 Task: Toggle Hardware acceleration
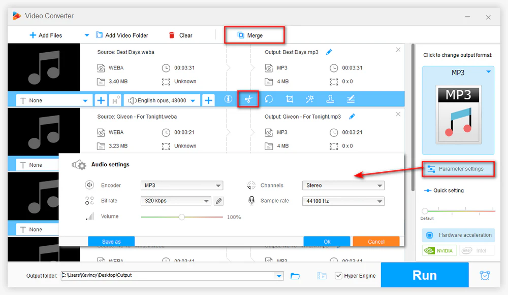click(458, 235)
